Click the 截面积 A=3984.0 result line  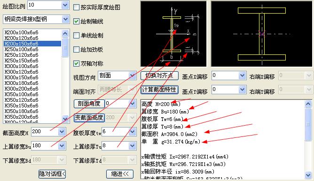click(x=169, y=134)
